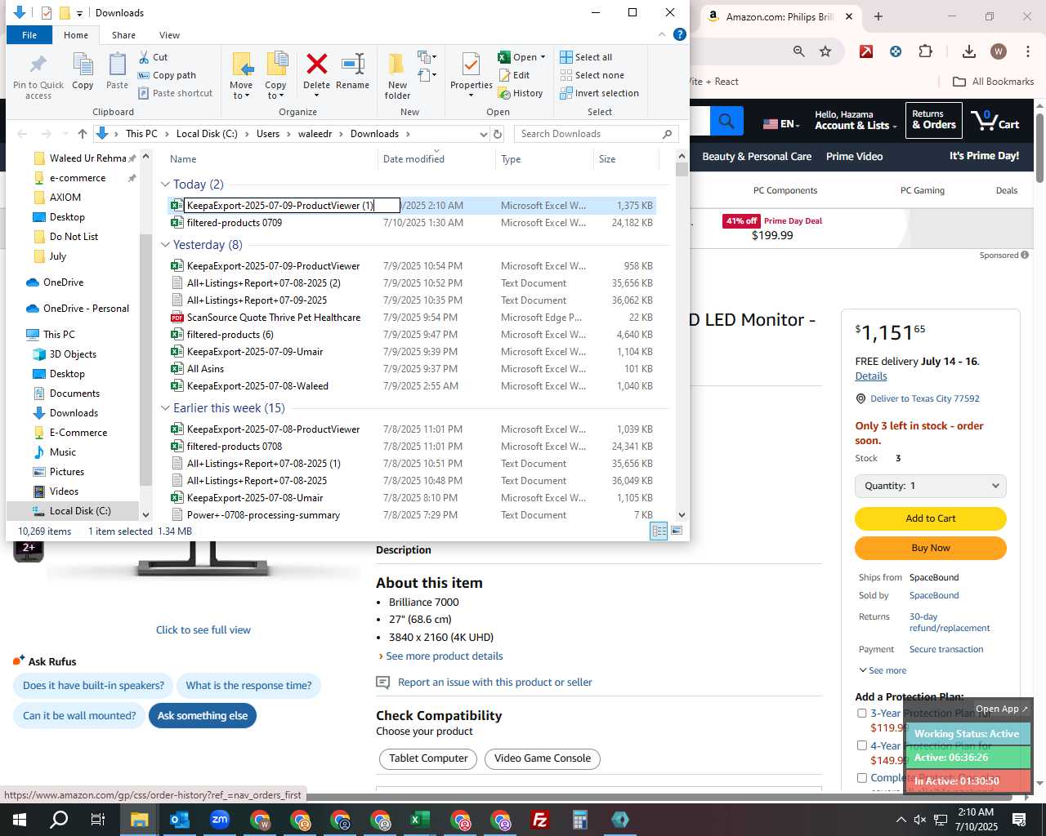Viewport: 1046px width, 836px height.
Task: Click the Copy ribbon icon
Action: coord(83,71)
